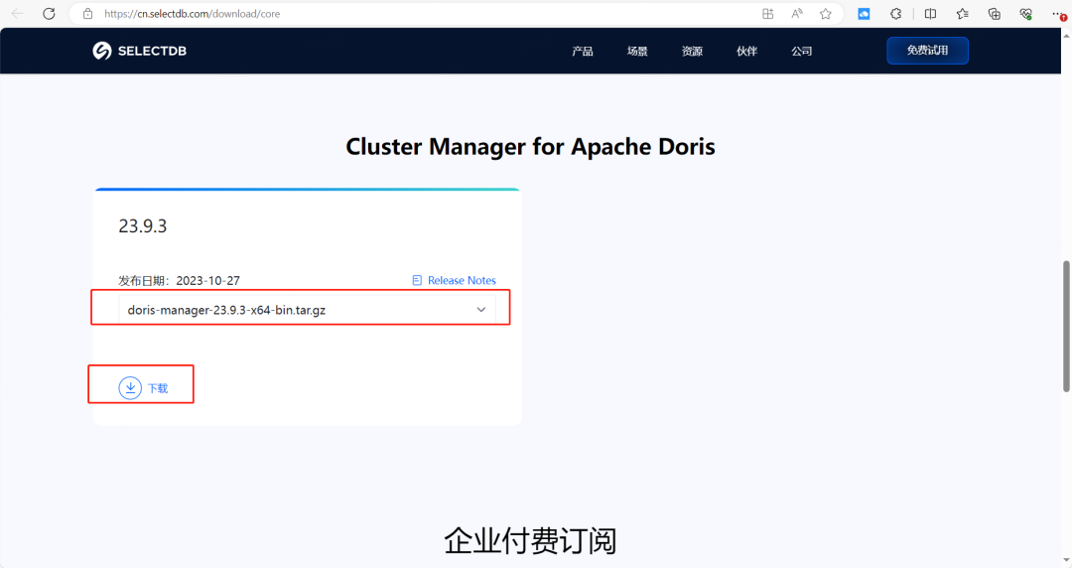Viewport: 1072px width, 568px height.
Task: Click the vertical page scrollbar thumb
Action: 1066,326
